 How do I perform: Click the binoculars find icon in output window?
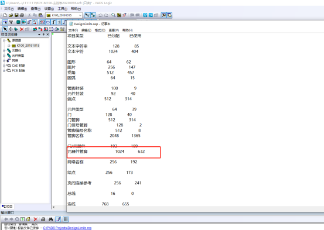pyautogui.click(x=51, y=219)
